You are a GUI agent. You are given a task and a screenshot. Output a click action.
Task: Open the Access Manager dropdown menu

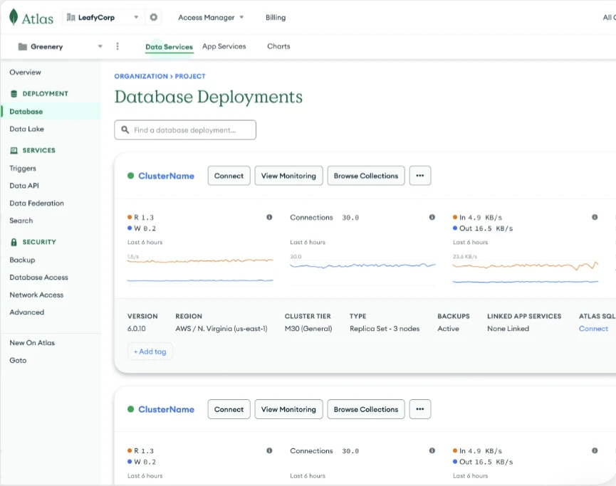(211, 17)
